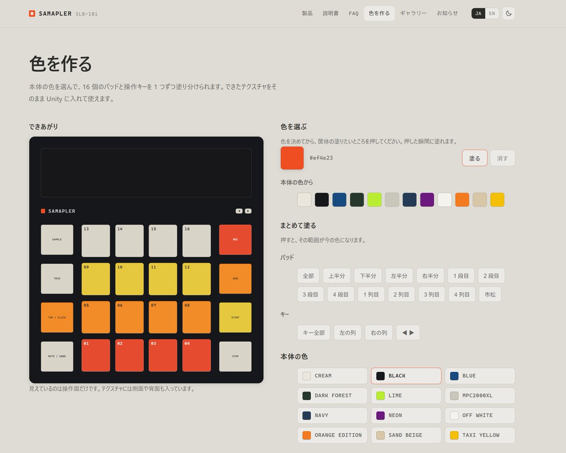Viewport: 566px width, 453px height.
Task: Select NEON body color
Action: coord(406,415)
